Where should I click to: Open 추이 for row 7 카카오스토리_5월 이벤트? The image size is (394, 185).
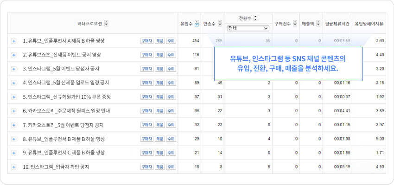coord(171,125)
